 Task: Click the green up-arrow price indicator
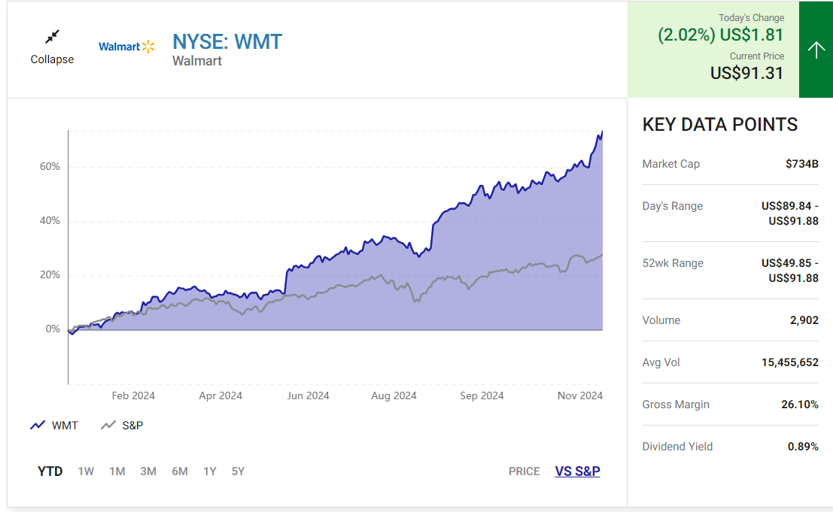click(816, 50)
